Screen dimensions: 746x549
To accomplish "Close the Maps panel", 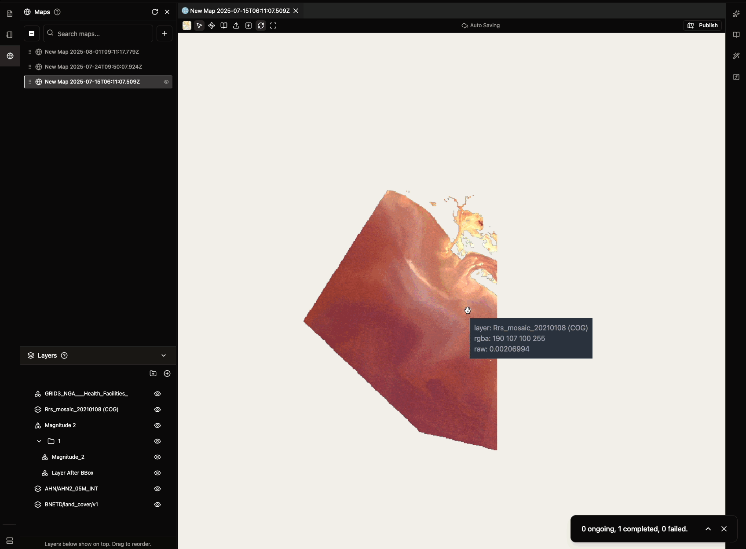I will [167, 12].
